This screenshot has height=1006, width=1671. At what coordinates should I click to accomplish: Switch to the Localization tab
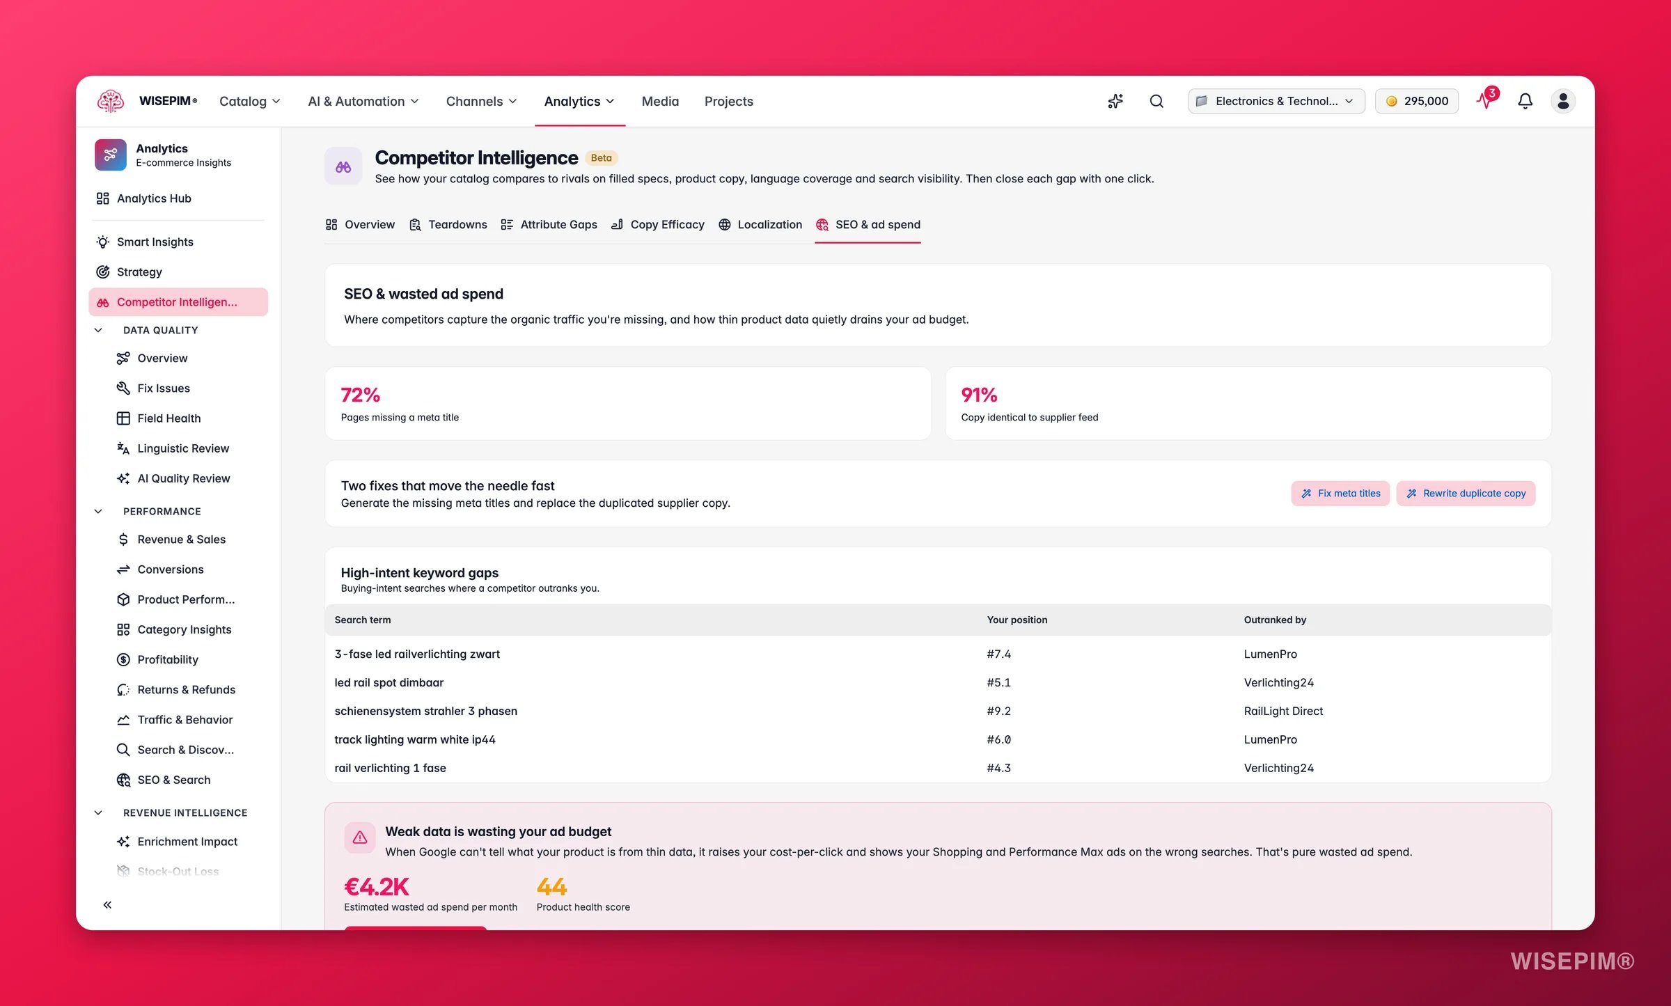[x=760, y=224]
